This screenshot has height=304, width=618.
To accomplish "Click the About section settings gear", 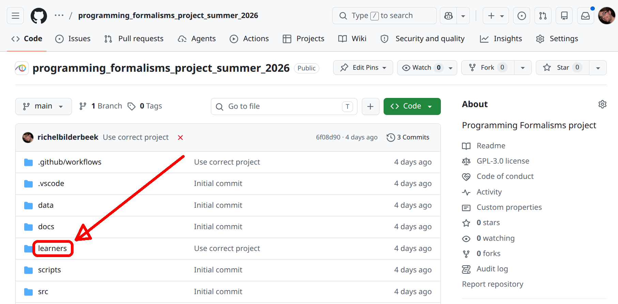I will pyautogui.click(x=602, y=104).
